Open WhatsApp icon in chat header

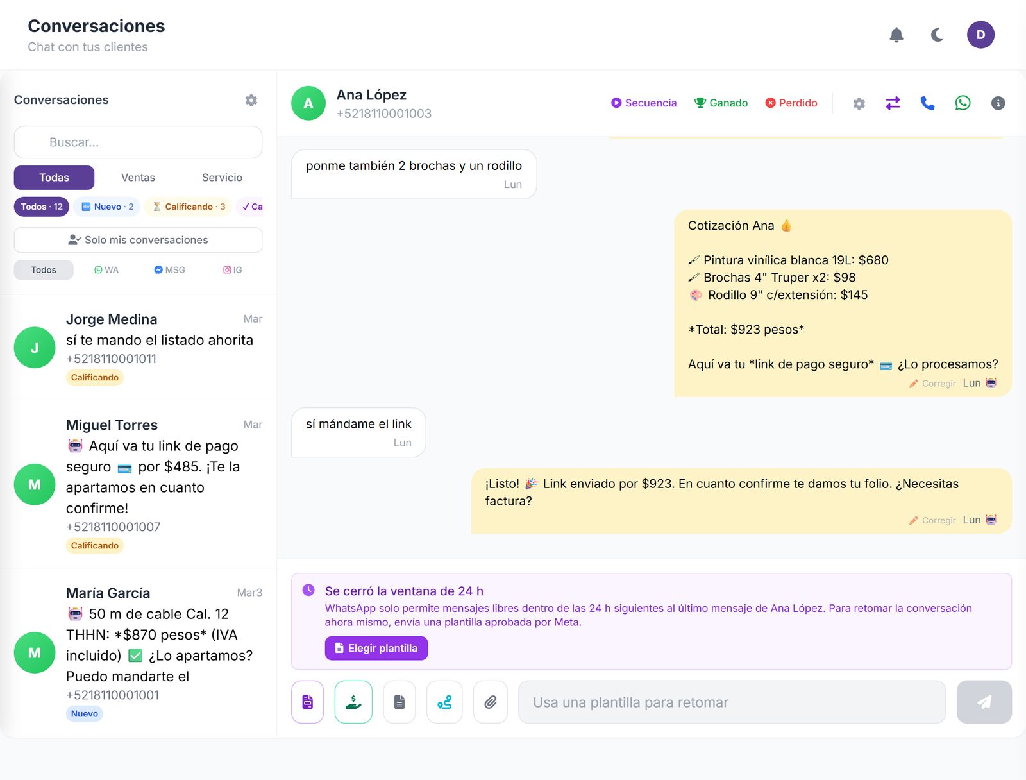click(963, 103)
